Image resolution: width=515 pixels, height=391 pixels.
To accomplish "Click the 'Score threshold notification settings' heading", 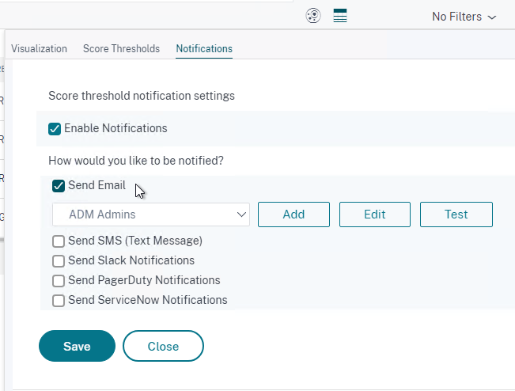I will pos(142,96).
